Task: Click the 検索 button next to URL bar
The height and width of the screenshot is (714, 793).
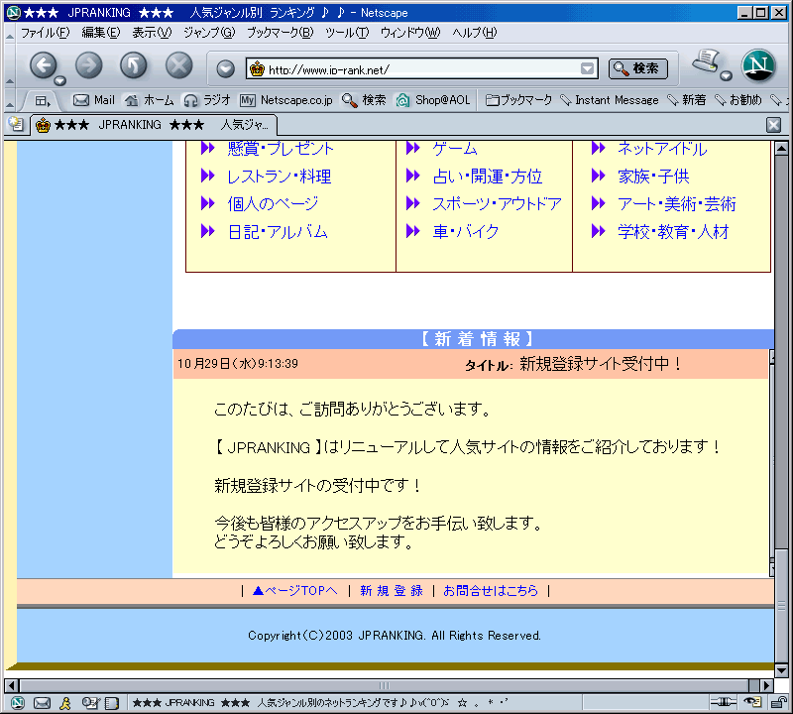Action: [x=637, y=68]
